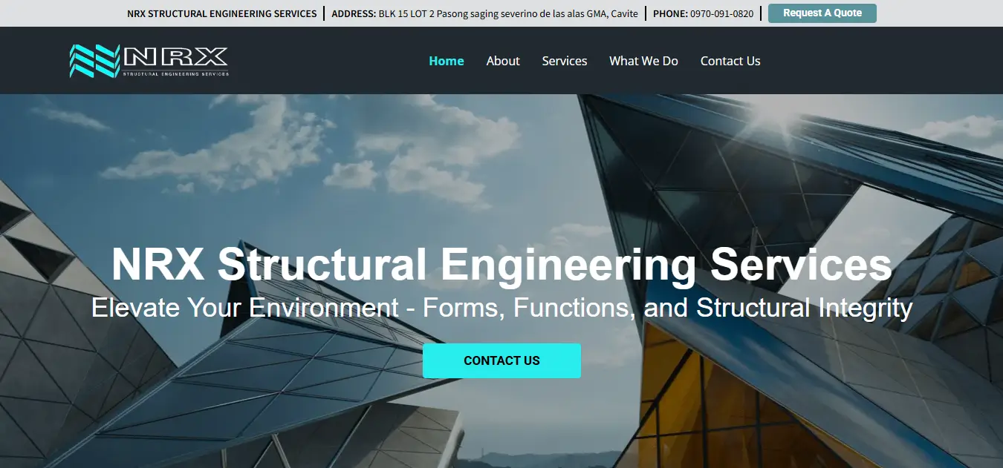Click NRX STRUCTURAL ENGINEERING SERVICES in the top bar
1003x468 pixels.
pos(221,13)
